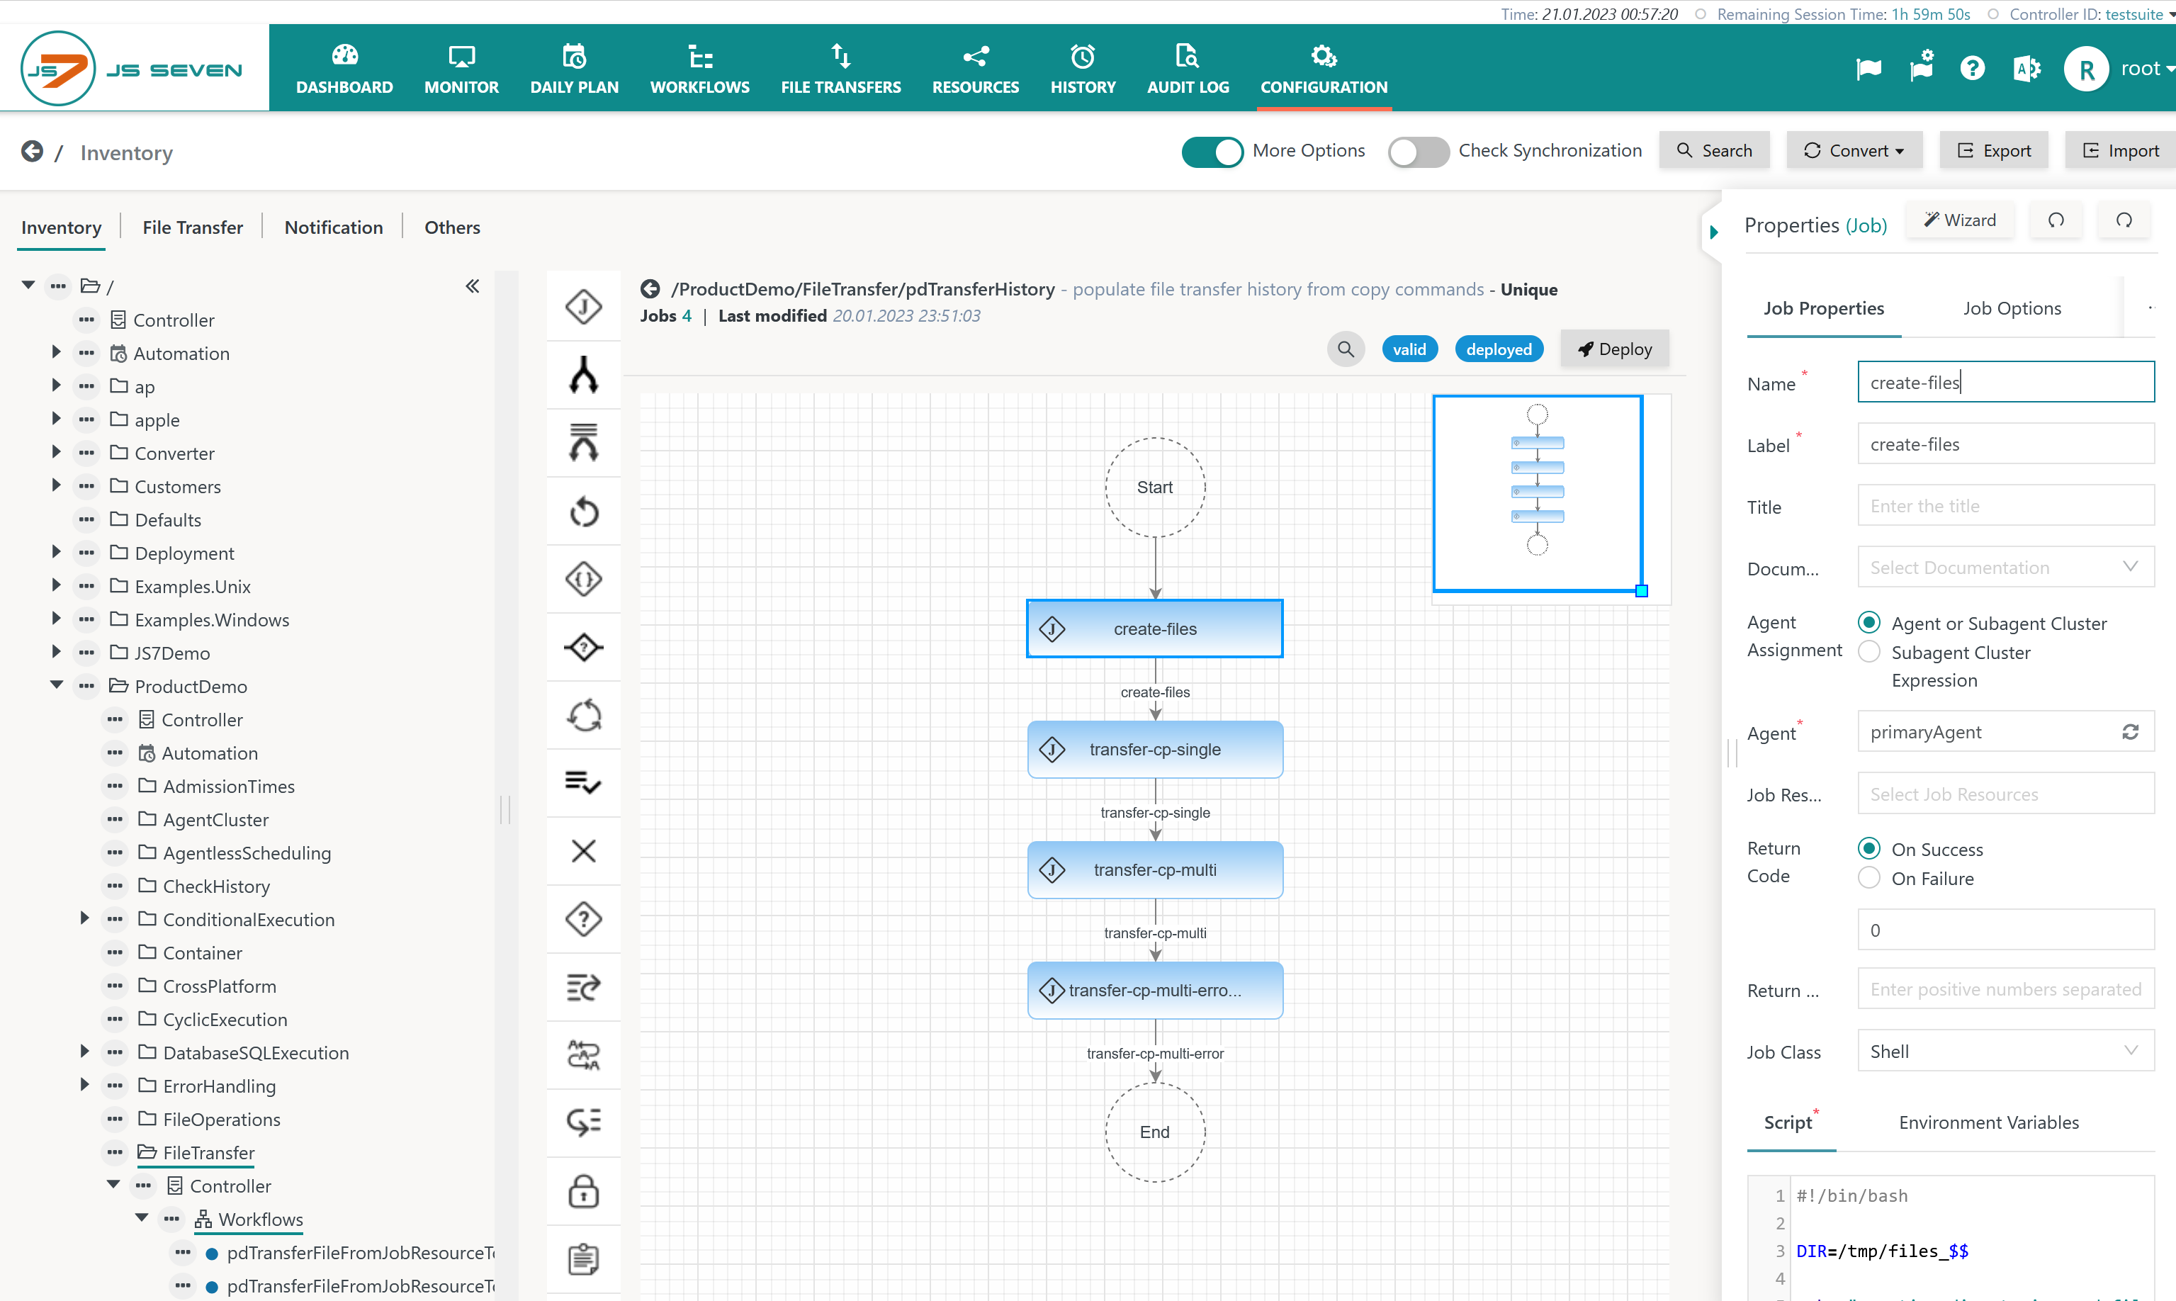Open the Dashboard page
This screenshot has width=2176, height=1301.
pos(344,69)
